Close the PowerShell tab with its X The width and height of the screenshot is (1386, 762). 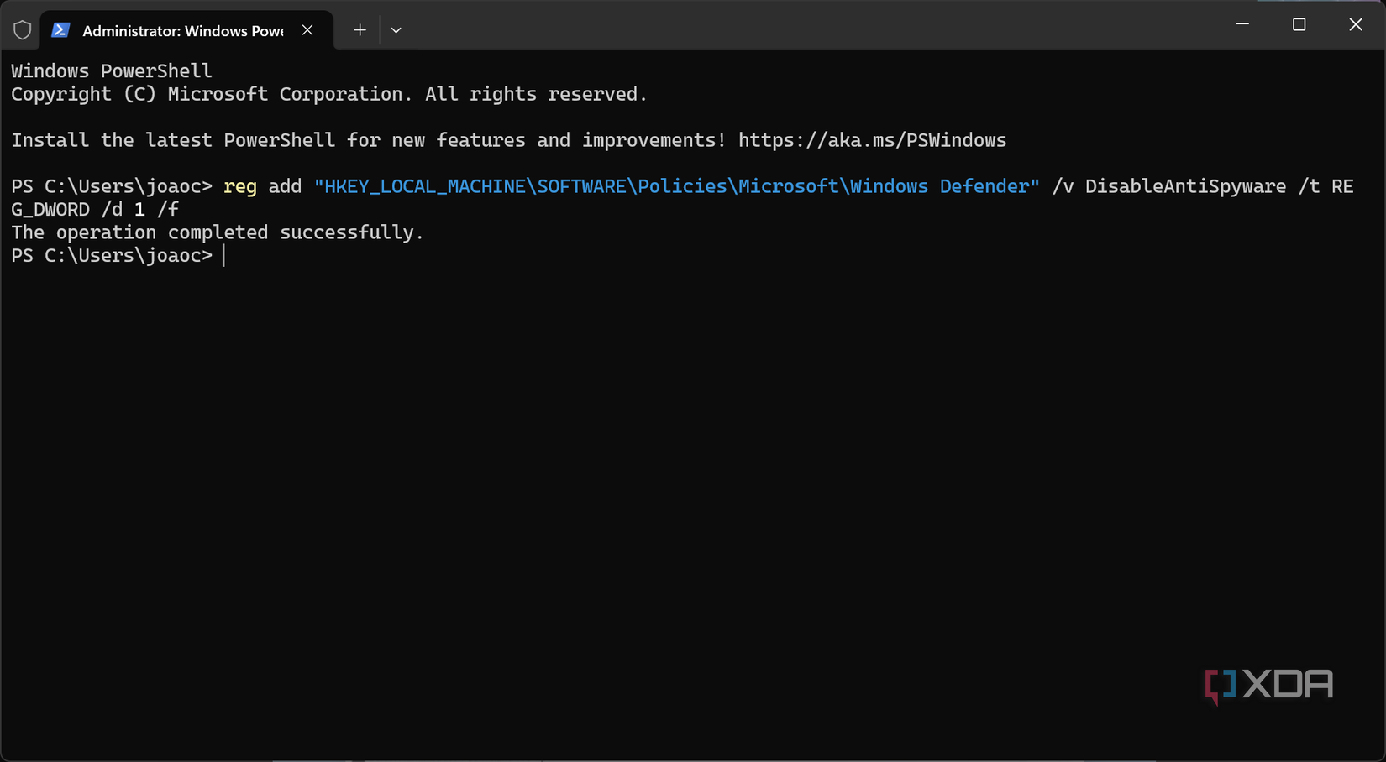(x=307, y=29)
